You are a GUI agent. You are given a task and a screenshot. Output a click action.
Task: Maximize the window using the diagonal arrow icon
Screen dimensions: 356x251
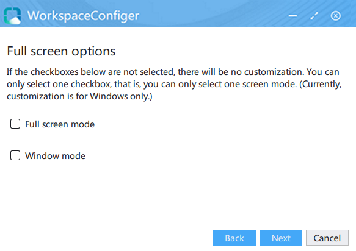pyautogui.click(x=314, y=16)
